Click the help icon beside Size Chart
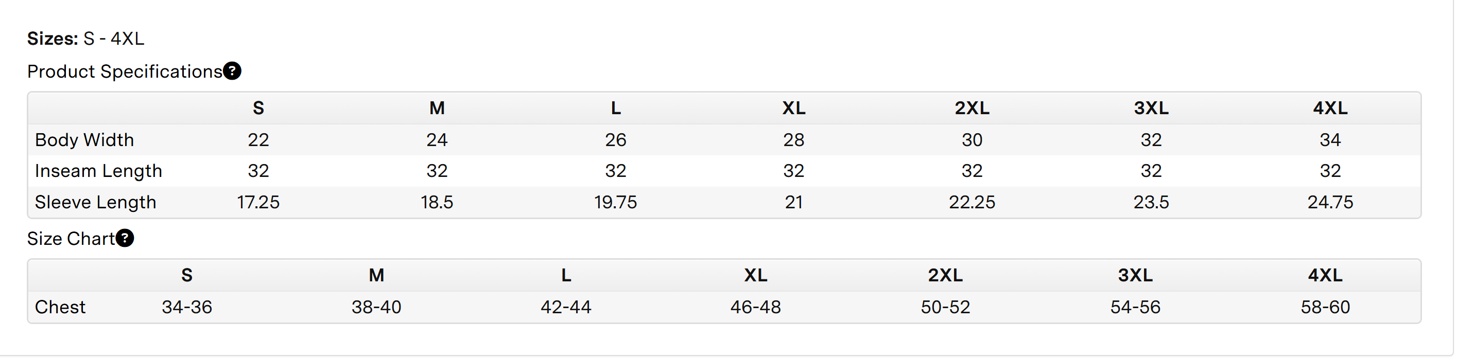 click(125, 238)
